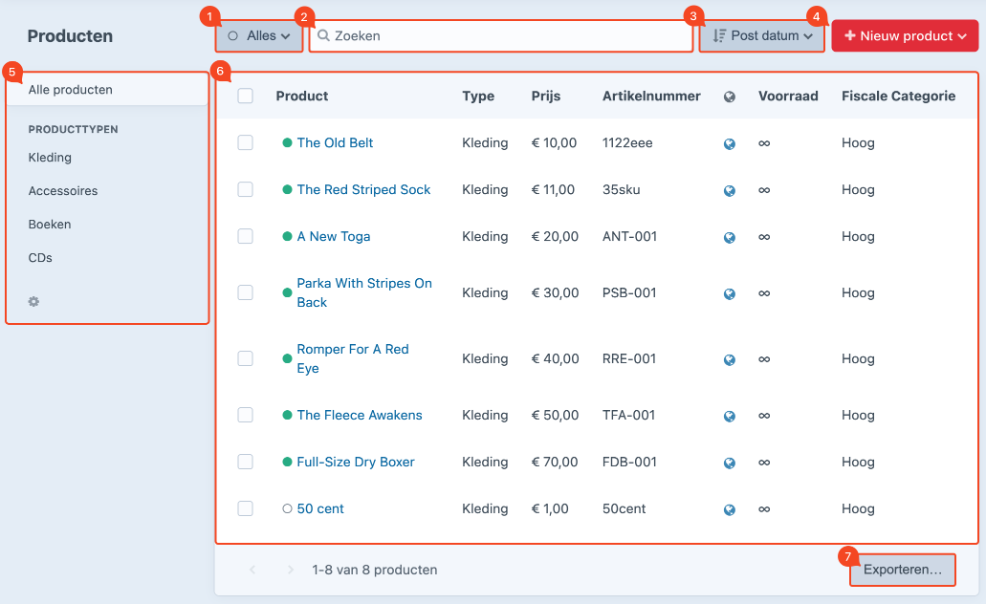Go to previous page using left arrow

[x=252, y=570]
